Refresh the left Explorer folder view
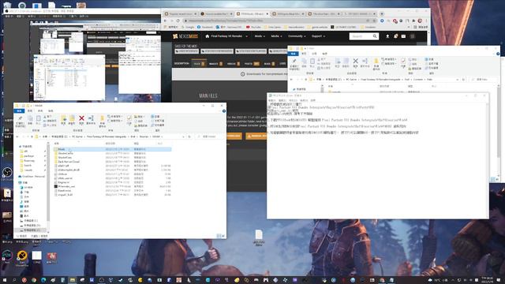The height and width of the screenshot is (284, 505). tap(189, 136)
